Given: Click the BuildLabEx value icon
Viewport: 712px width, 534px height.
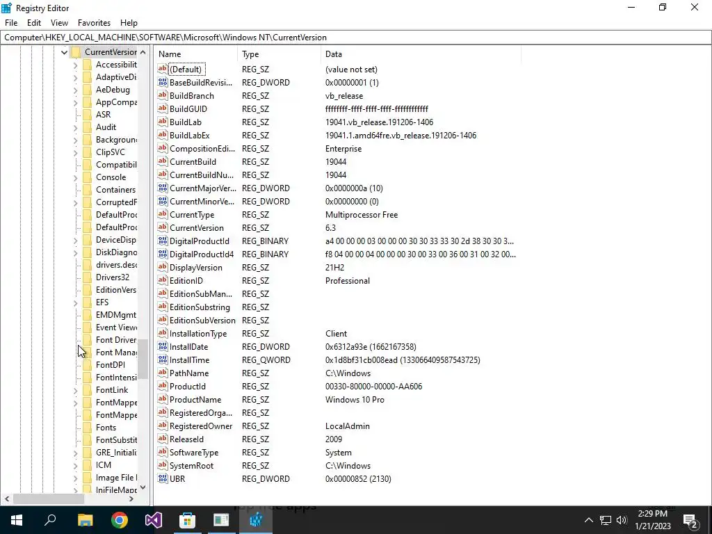Looking at the screenshot, I should click(x=163, y=135).
